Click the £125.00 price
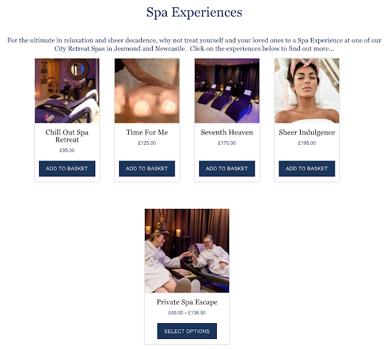This screenshot has height=350, width=391. [147, 143]
